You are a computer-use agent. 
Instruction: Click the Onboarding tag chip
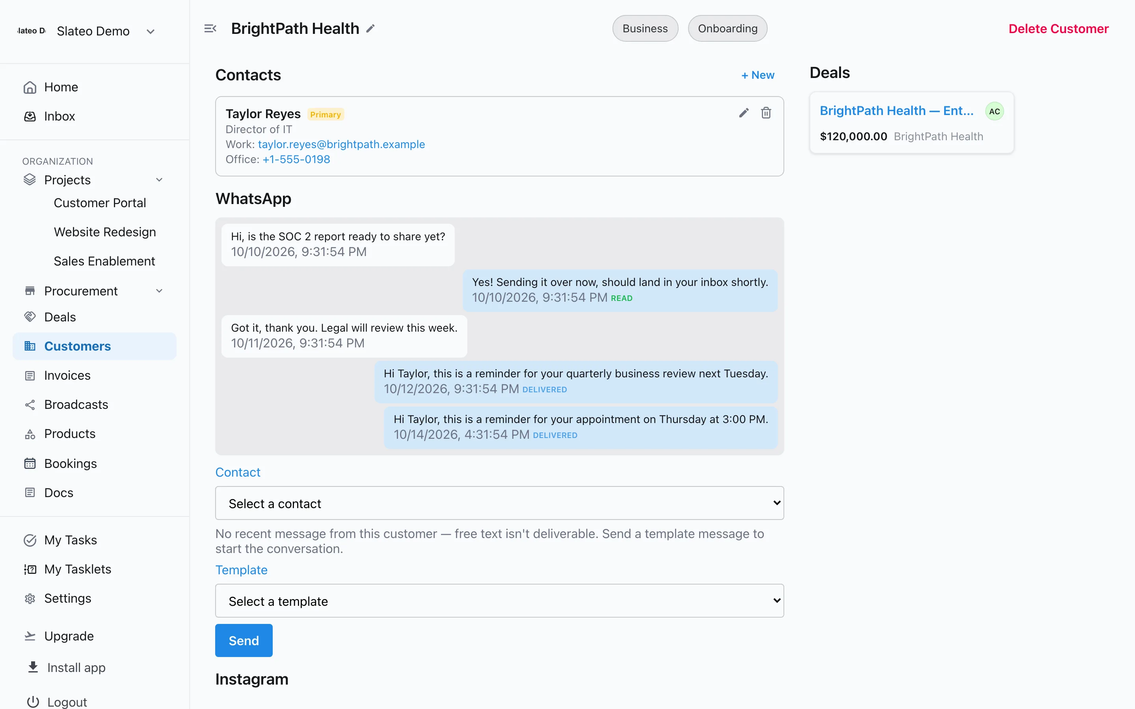pos(728,29)
